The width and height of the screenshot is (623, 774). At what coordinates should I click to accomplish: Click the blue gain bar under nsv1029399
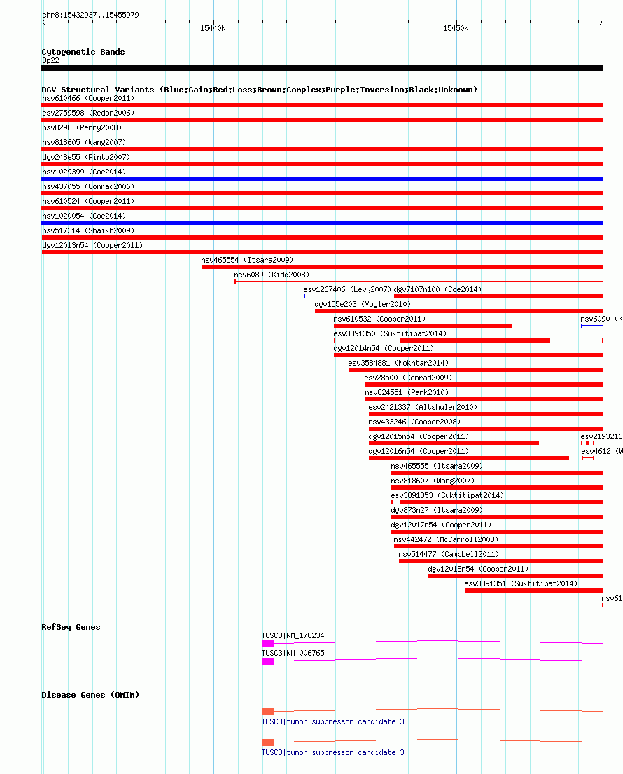323,179
